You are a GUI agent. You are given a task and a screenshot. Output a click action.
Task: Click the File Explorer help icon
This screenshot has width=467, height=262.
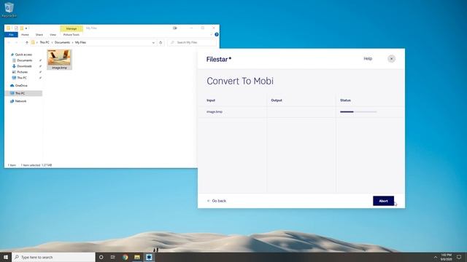217,34
